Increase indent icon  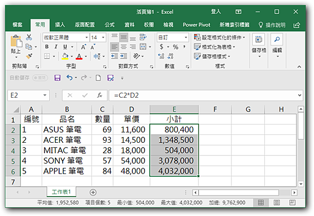click(x=124, y=56)
